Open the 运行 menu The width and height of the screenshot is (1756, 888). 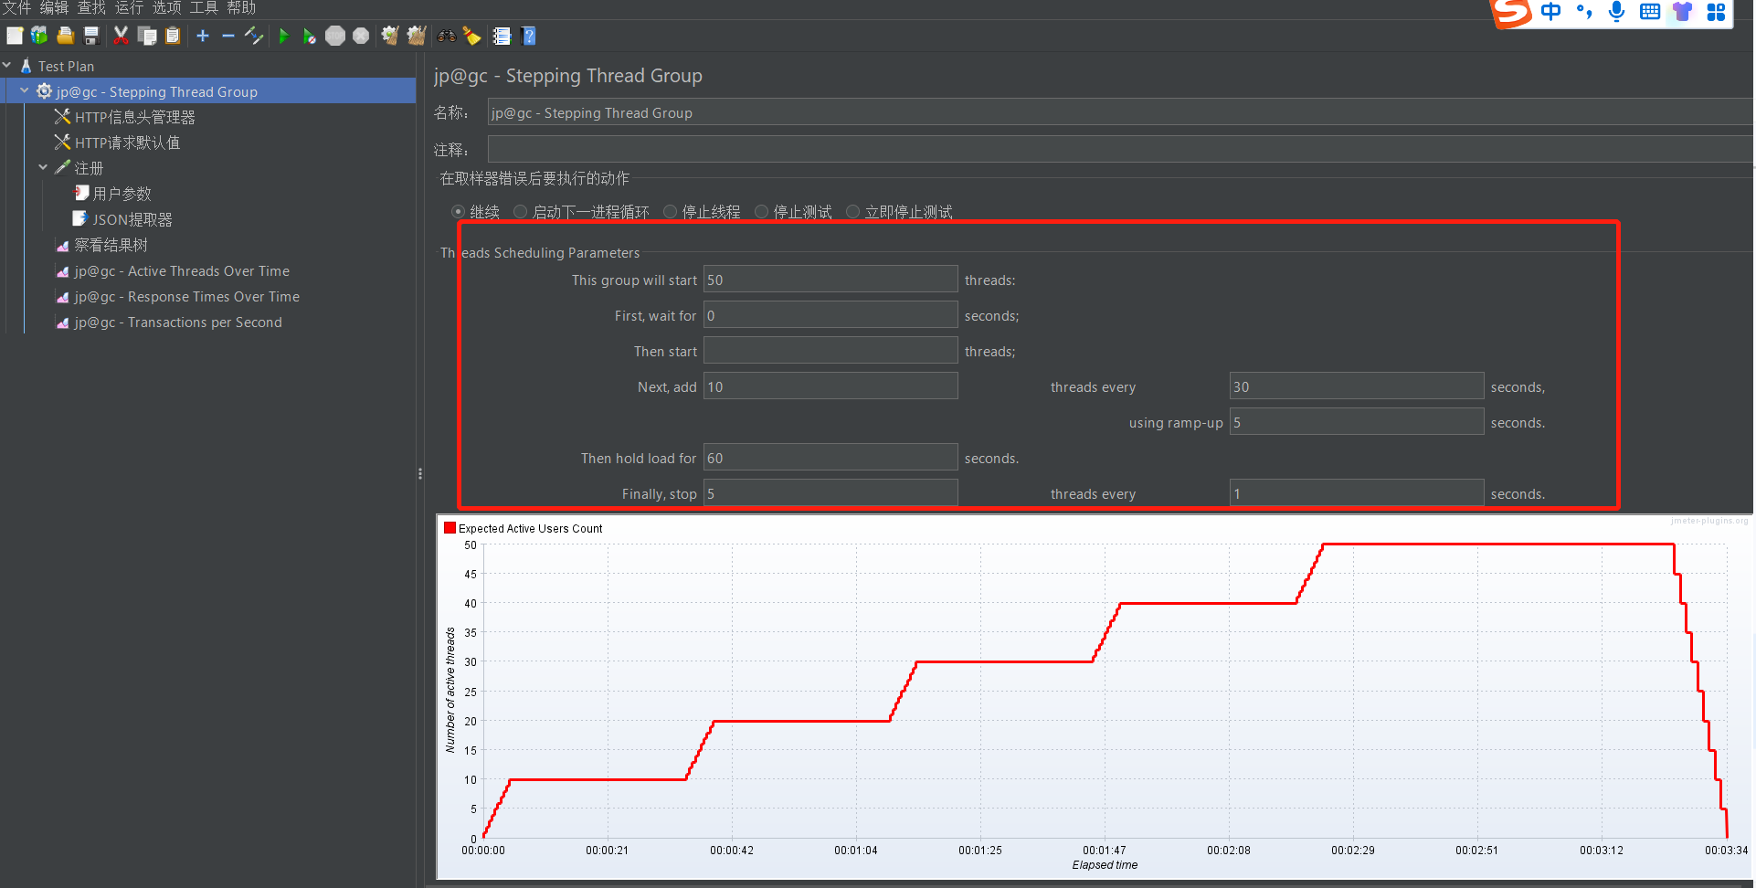click(129, 8)
